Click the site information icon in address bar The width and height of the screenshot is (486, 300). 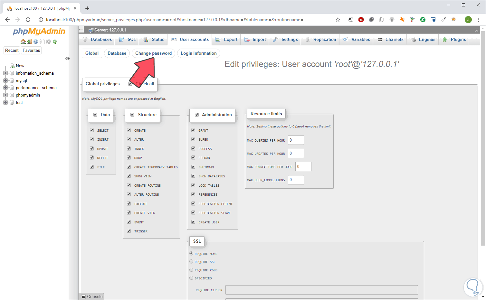(41, 20)
